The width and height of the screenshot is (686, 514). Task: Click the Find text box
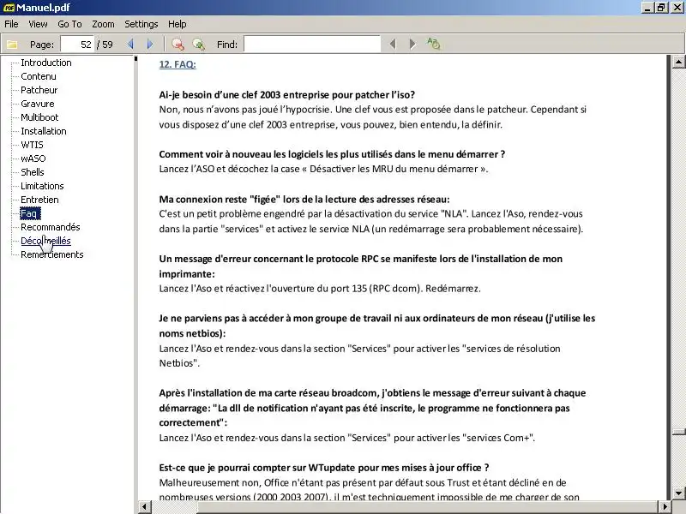point(312,45)
